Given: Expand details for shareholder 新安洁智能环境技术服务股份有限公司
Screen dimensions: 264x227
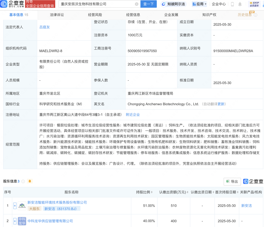Looking at the screenshot, I should 15,206.
